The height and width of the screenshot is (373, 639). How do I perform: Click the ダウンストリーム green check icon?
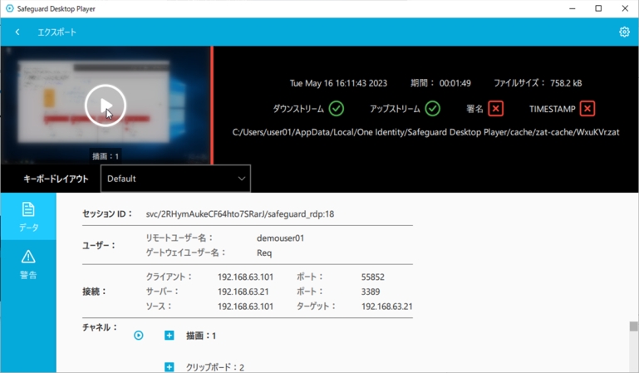(x=337, y=109)
